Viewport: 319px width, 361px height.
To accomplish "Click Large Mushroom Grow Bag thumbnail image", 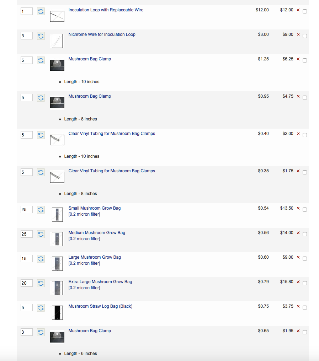I will tap(57, 263).
